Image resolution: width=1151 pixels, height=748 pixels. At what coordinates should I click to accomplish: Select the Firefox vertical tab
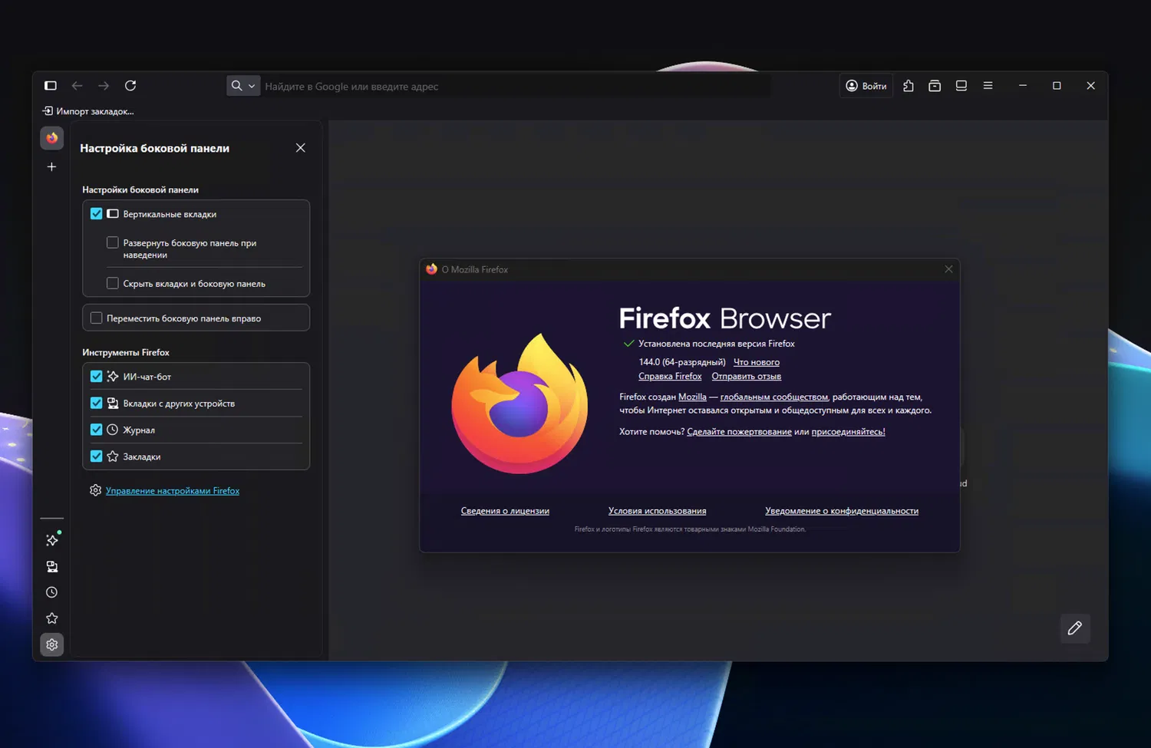click(x=52, y=138)
